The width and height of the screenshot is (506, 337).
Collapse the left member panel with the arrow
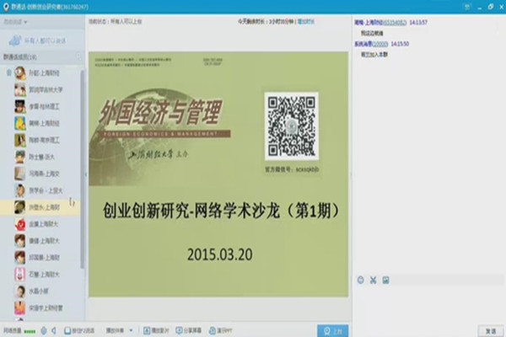pyautogui.click(x=86, y=174)
